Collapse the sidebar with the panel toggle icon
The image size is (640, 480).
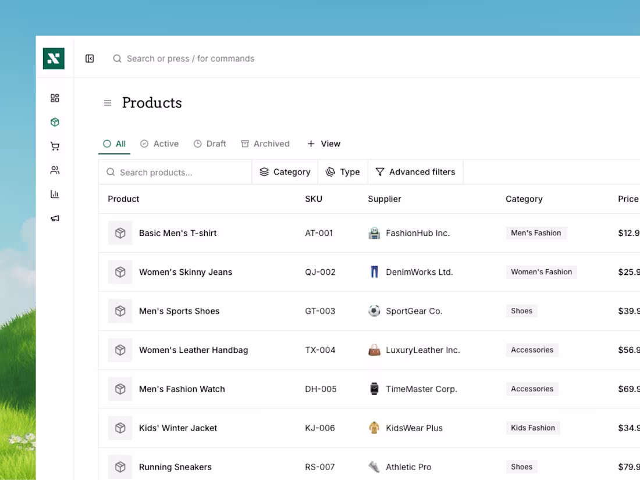pos(90,58)
